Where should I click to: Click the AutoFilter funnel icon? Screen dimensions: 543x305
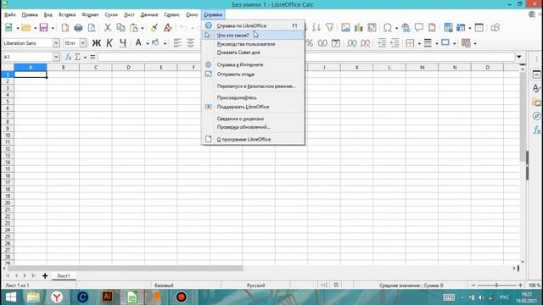coord(330,27)
